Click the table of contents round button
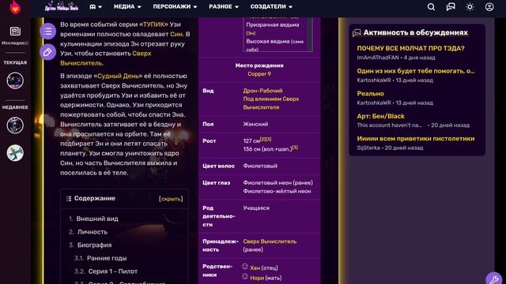Viewport: 506px width, 284px height. 47,32
